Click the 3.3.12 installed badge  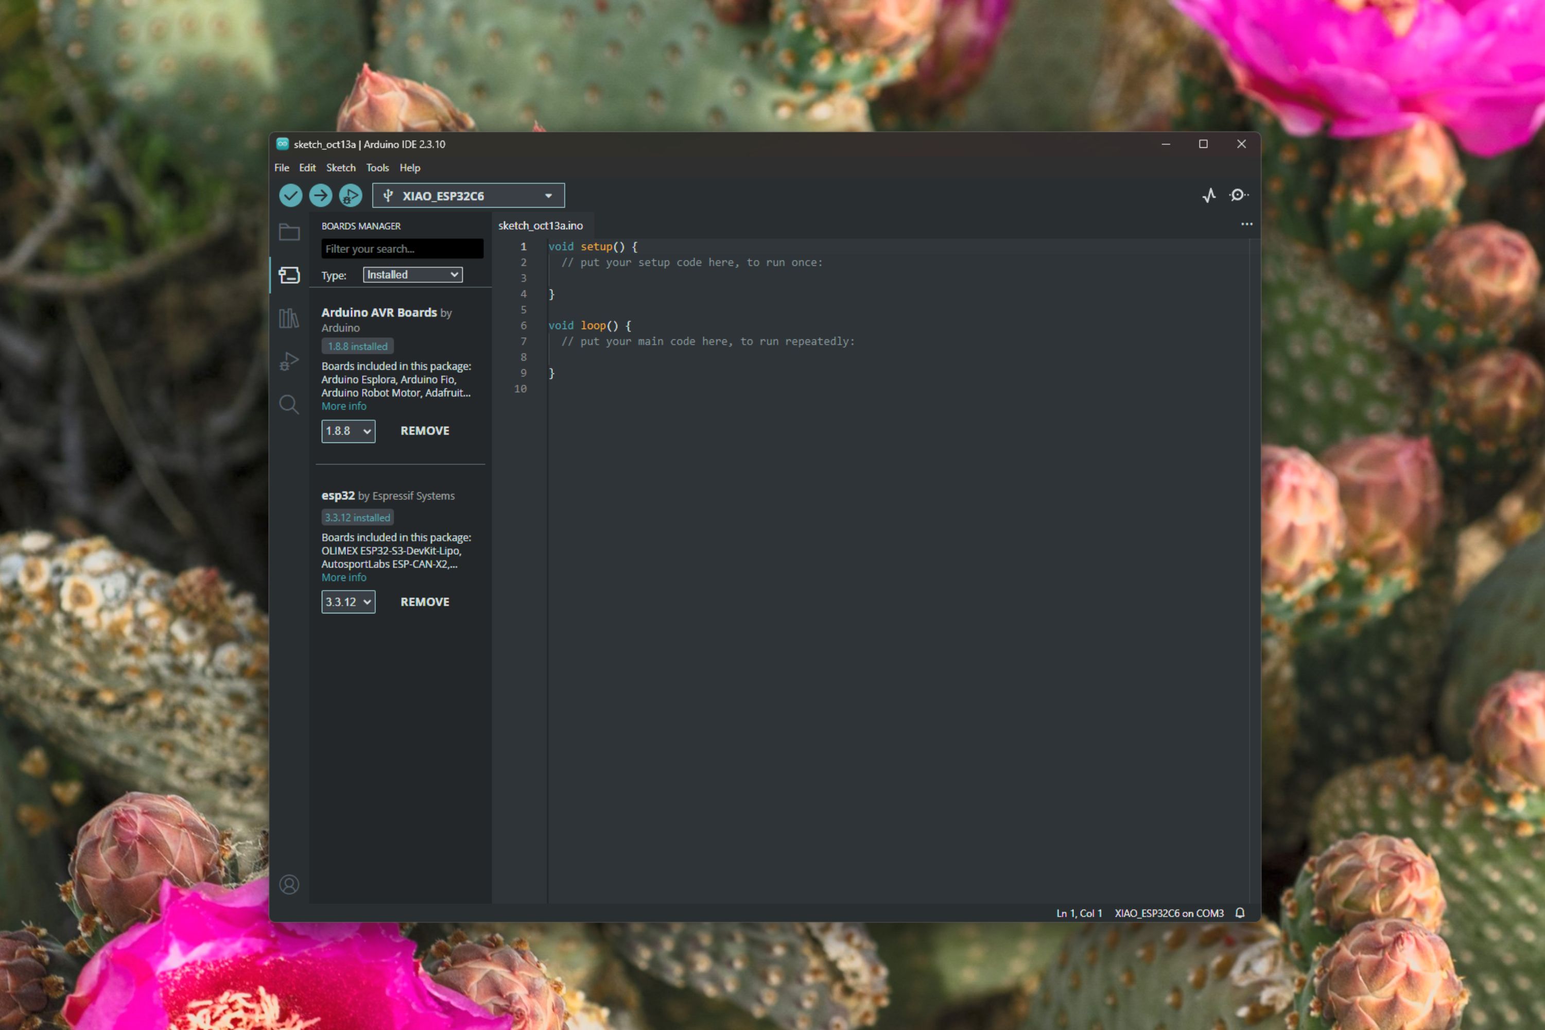[357, 518]
